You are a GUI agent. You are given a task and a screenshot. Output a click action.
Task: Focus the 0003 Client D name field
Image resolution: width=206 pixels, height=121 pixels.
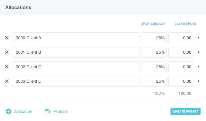76,81
